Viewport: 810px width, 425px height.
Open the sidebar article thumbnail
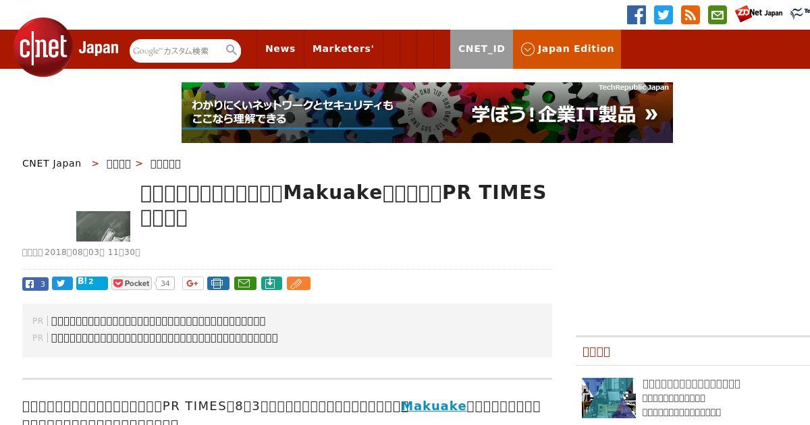609,398
